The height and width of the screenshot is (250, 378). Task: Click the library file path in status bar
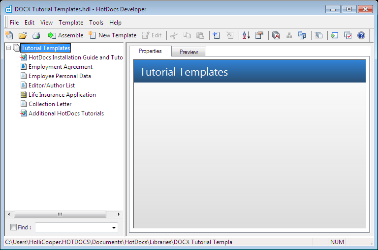coord(119,242)
